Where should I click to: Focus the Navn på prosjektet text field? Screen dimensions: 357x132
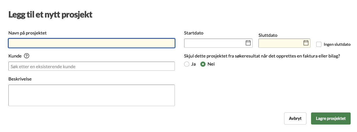(x=92, y=43)
